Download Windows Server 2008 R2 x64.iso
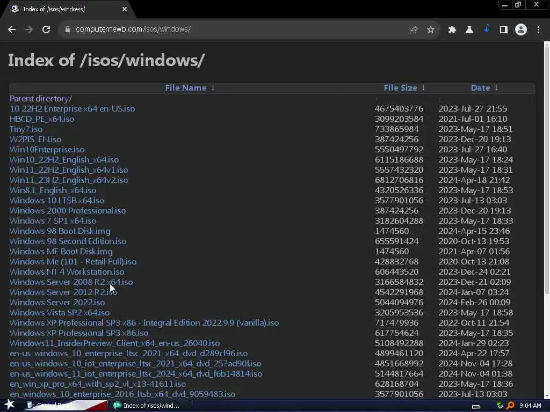The height and width of the screenshot is (412, 550). tap(71, 282)
